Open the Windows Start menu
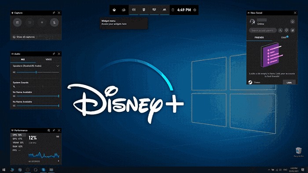Viewport: 308px width, 173px height. pos(4,169)
